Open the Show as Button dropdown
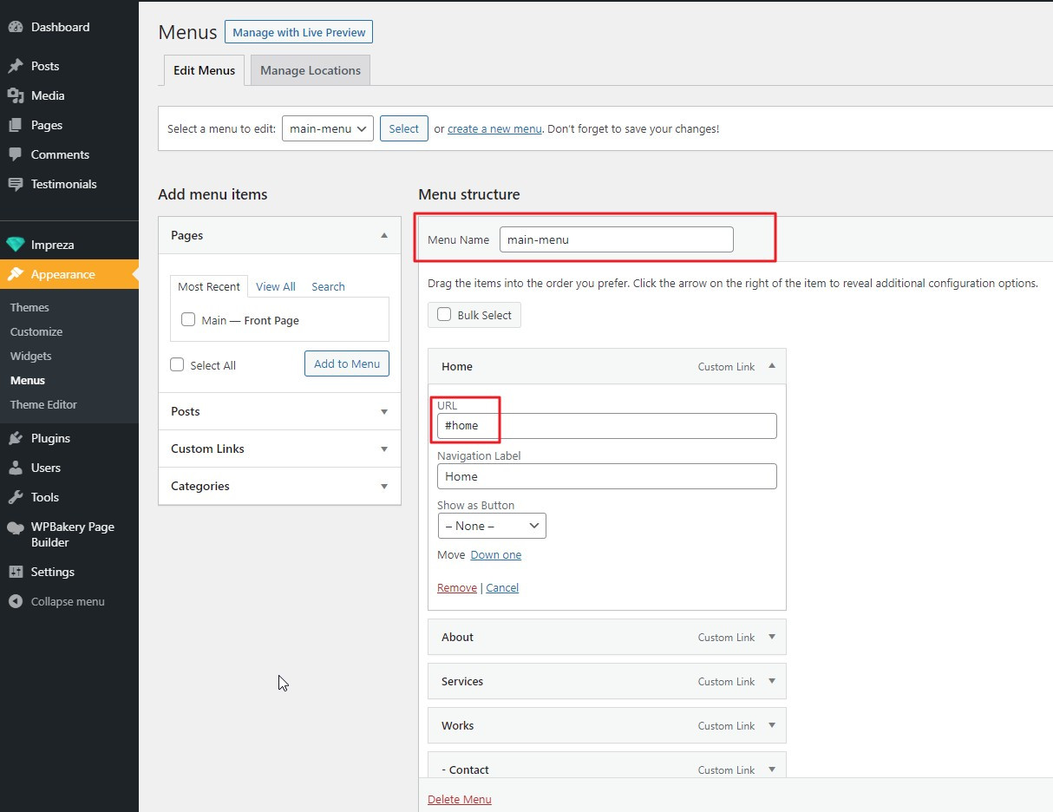The height and width of the screenshot is (812, 1053). click(492, 526)
